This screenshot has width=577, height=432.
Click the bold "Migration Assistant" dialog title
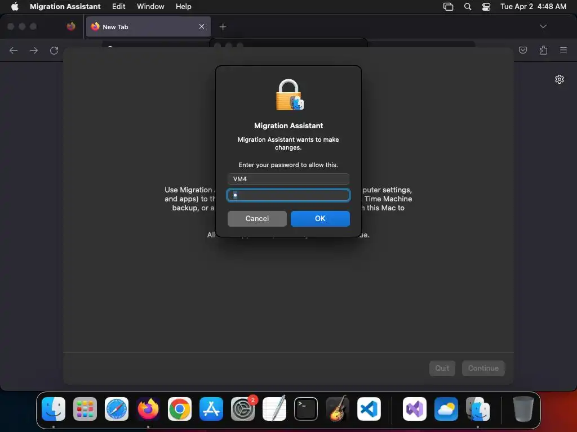click(x=288, y=125)
